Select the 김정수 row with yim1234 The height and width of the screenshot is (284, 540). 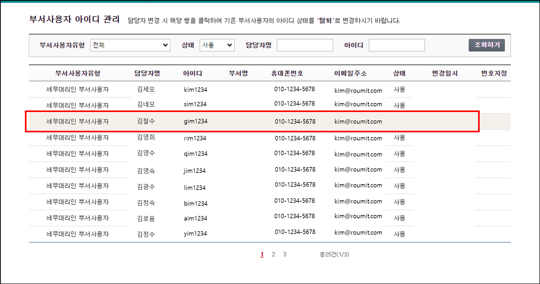pyautogui.click(x=195, y=233)
